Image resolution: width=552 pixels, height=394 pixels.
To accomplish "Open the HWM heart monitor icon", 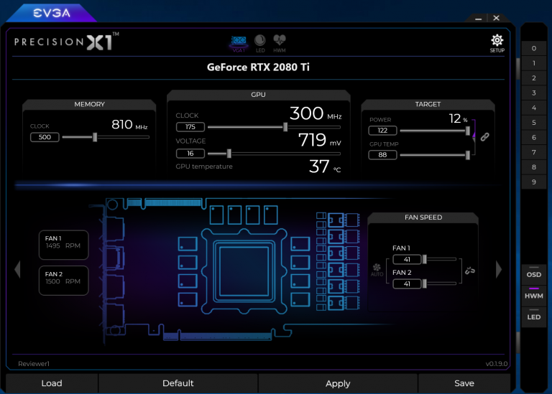I will [x=280, y=44].
